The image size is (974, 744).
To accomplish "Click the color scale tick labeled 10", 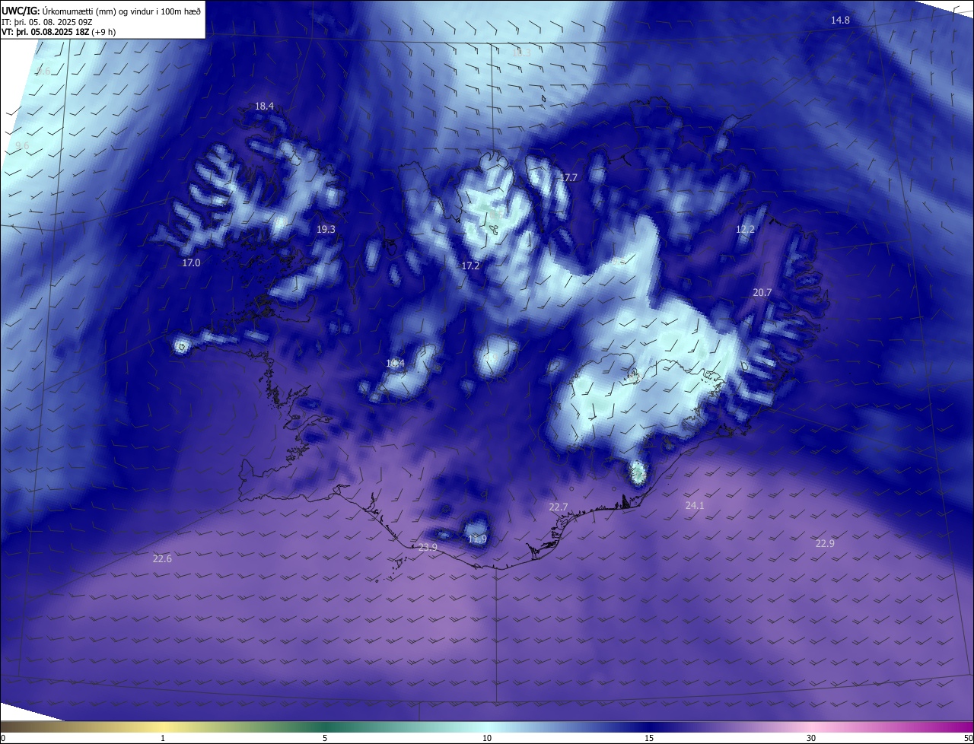I will click(487, 738).
